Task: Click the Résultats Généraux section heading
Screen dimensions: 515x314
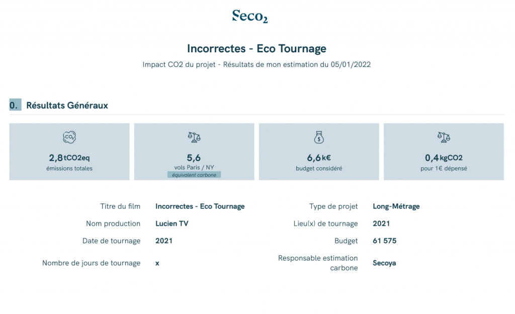Action: point(67,106)
